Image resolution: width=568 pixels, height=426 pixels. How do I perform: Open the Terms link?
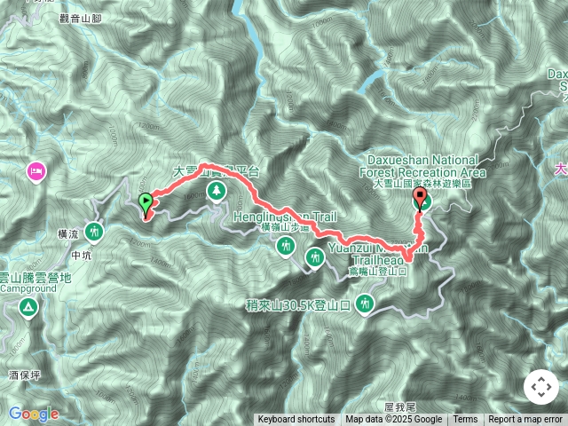coord(465,420)
